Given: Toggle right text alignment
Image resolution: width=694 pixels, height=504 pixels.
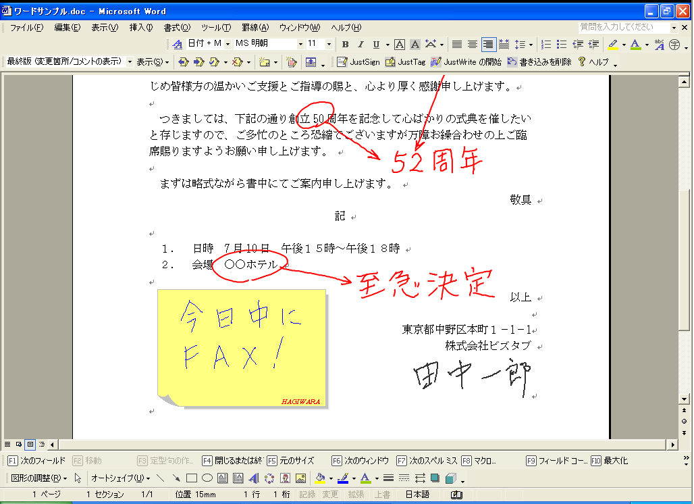Looking at the screenshot, I should tap(488, 45).
